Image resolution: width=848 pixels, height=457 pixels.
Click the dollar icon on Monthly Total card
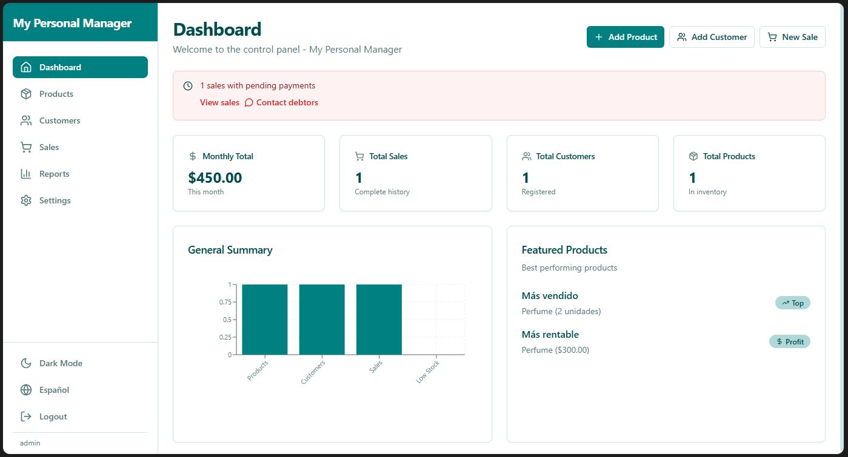[193, 156]
